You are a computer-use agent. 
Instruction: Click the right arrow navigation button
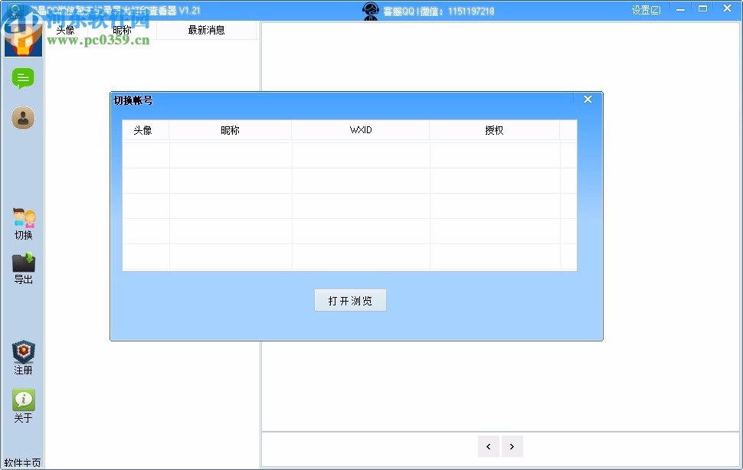[512, 446]
